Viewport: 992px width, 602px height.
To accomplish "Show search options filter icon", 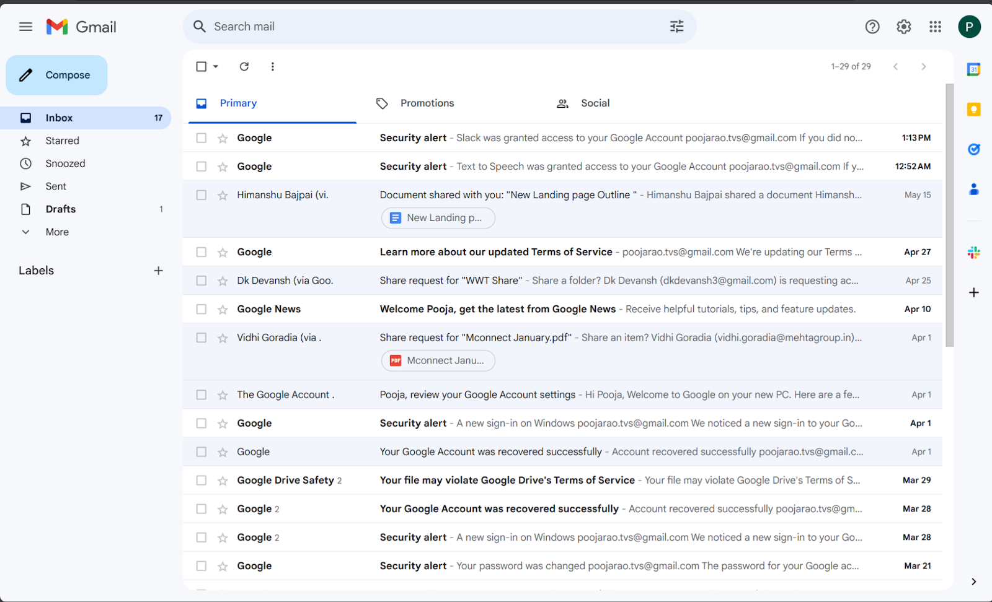I will 676,27.
